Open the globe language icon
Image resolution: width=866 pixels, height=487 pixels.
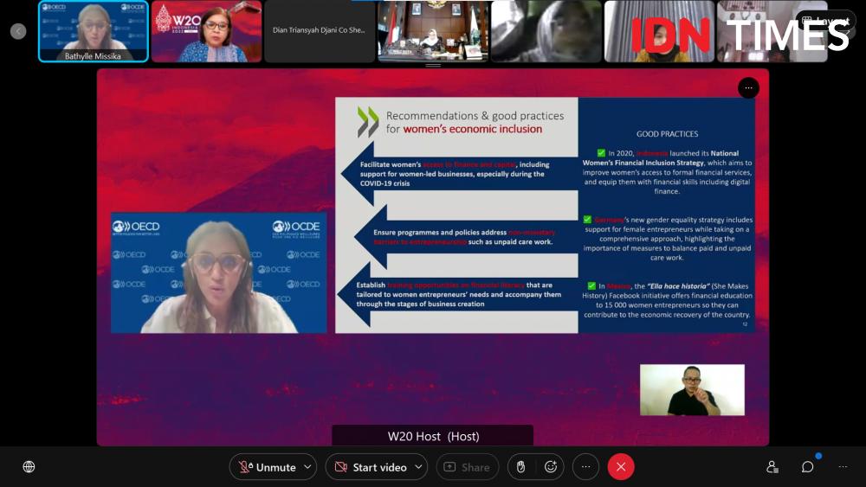click(x=29, y=467)
